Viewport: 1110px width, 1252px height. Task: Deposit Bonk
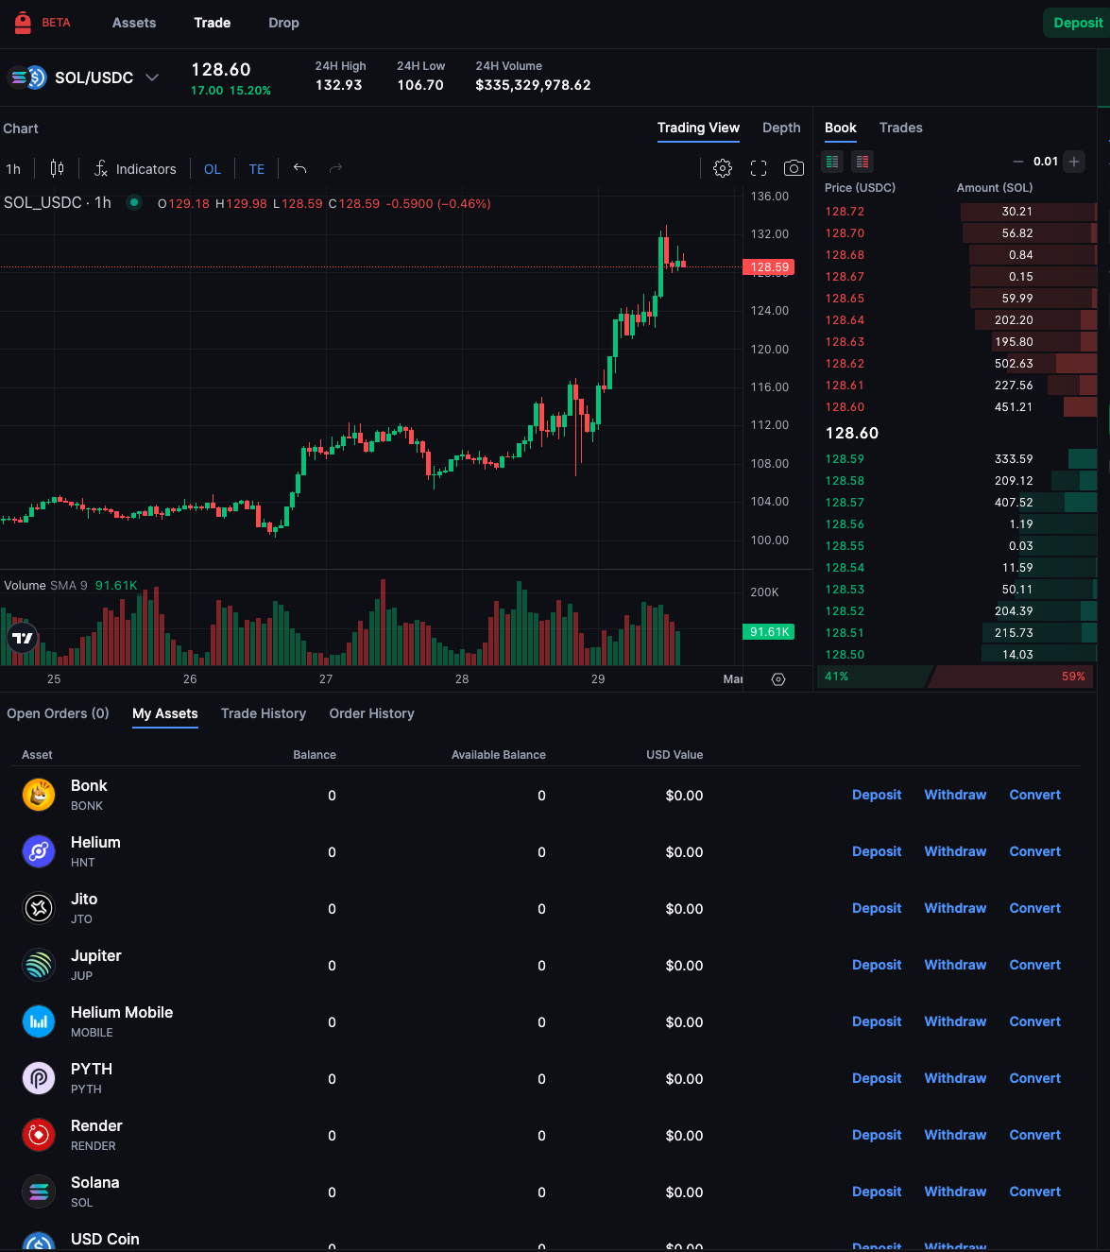coord(877,795)
